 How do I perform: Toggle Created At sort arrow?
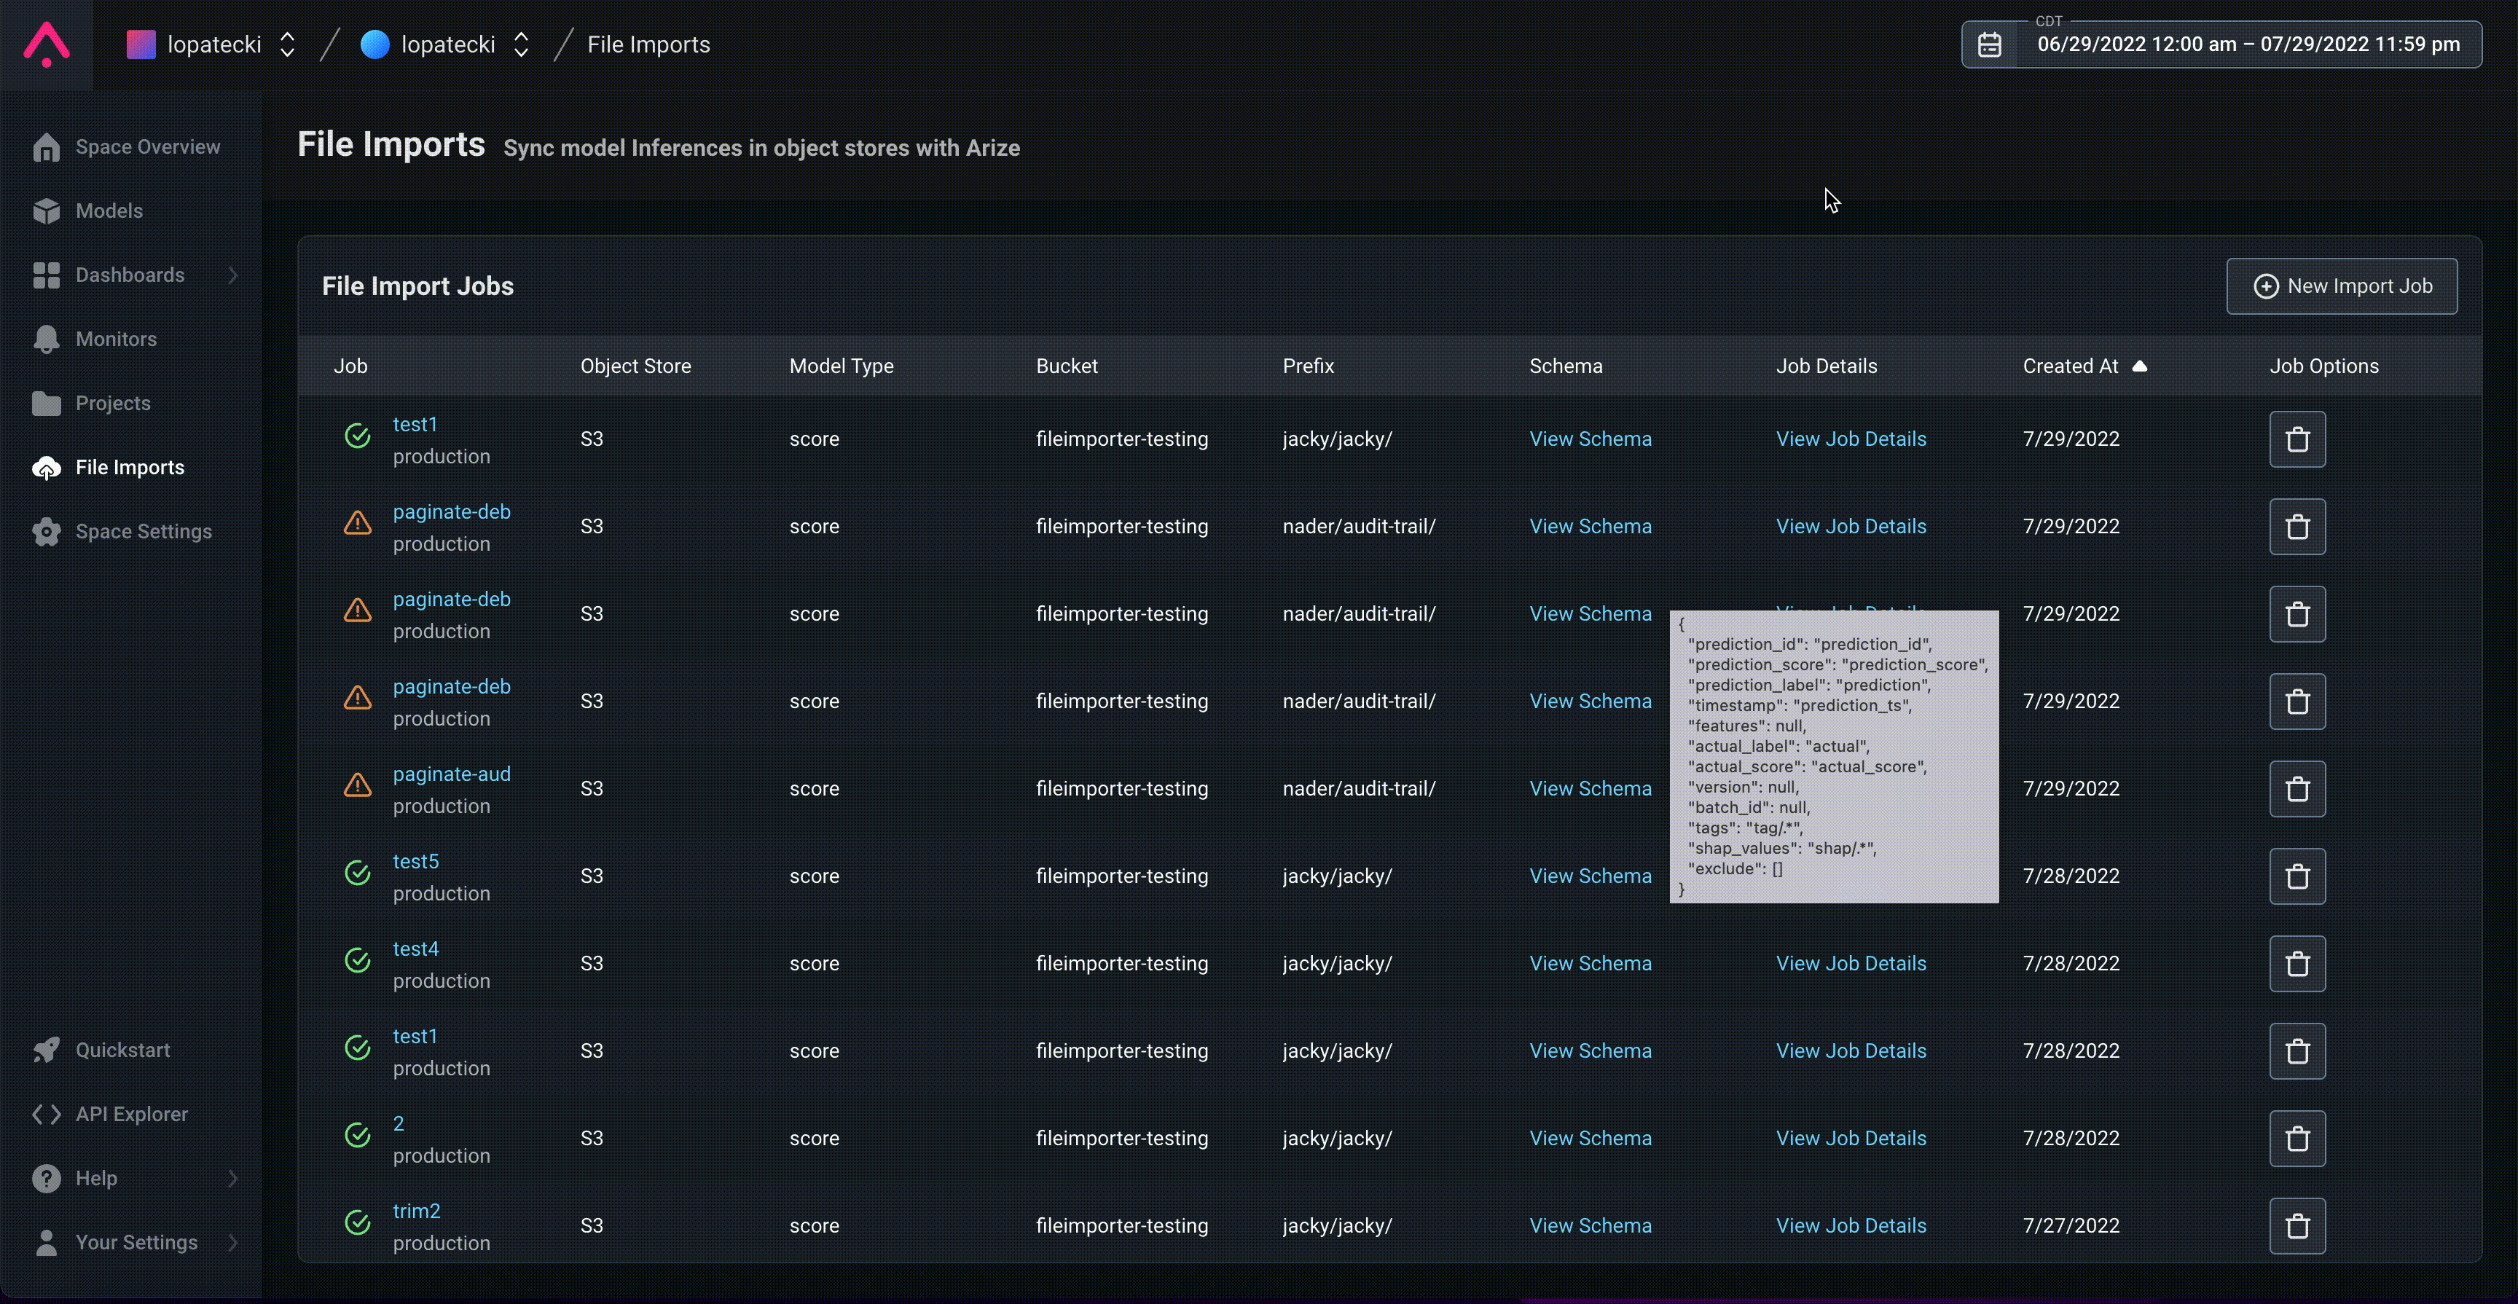(2140, 366)
